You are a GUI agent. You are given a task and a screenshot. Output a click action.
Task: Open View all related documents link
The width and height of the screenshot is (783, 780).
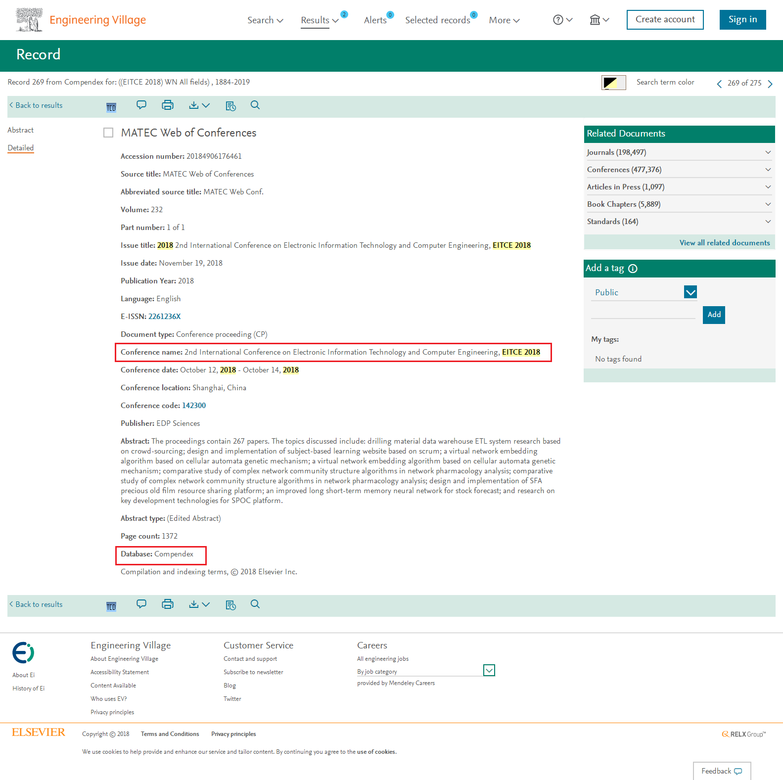pyautogui.click(x=724, y=243)
